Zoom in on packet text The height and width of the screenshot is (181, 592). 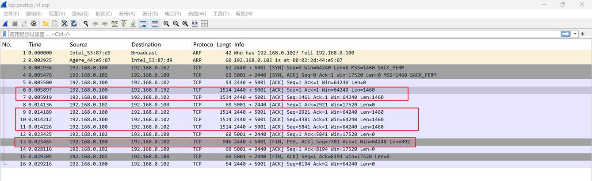[x=166, y=24]
